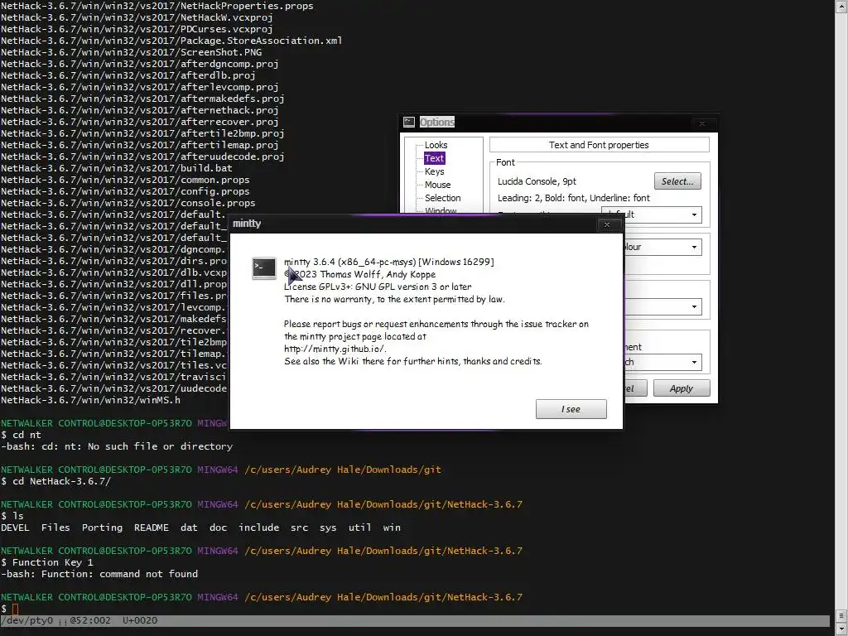Open the font chooser with 'Select...'

677,181
